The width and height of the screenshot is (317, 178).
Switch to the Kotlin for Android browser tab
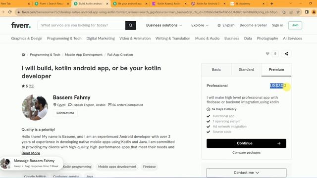[208, 3]
